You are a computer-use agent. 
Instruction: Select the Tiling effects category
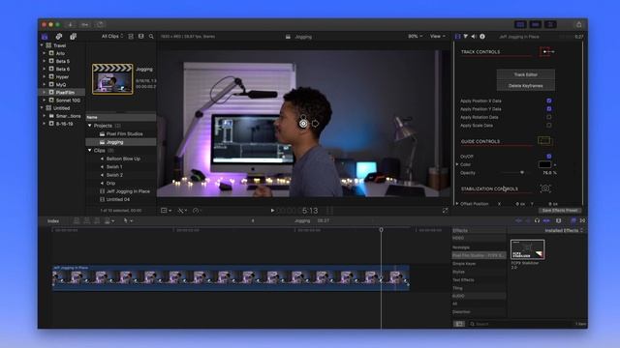(457, 288)
